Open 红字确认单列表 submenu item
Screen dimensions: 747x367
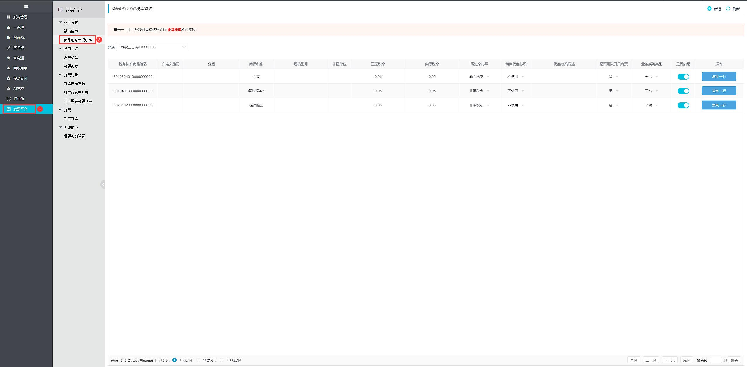point(76,92)
